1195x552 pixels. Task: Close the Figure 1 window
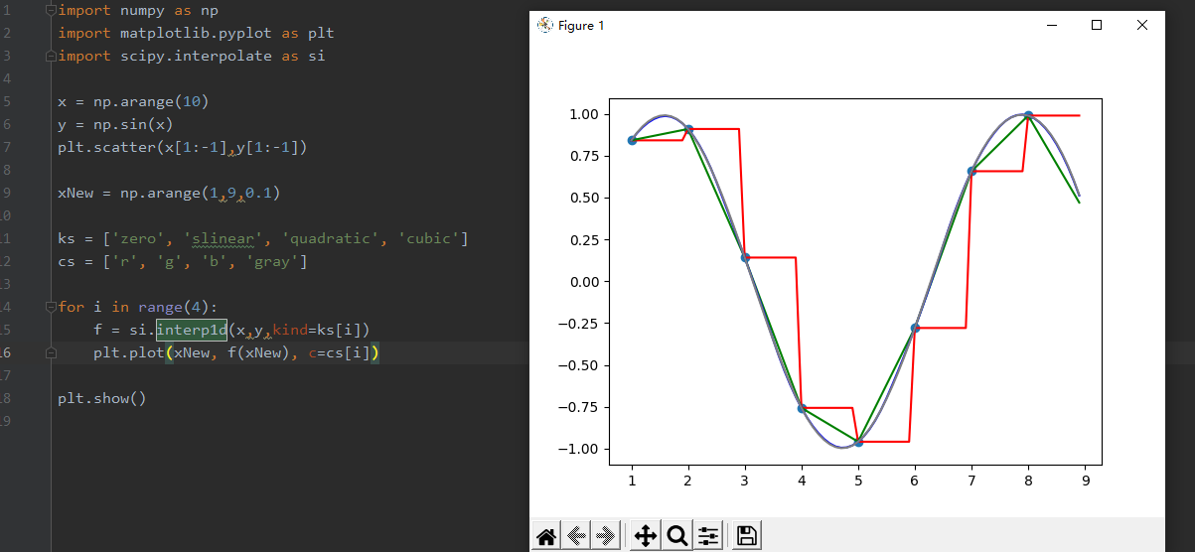[1142, 25]
